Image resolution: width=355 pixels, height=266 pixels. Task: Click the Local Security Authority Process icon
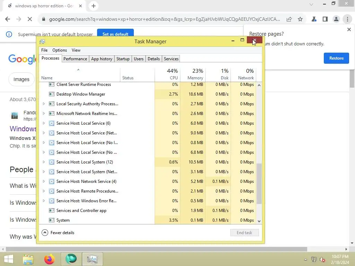(52, 104)
